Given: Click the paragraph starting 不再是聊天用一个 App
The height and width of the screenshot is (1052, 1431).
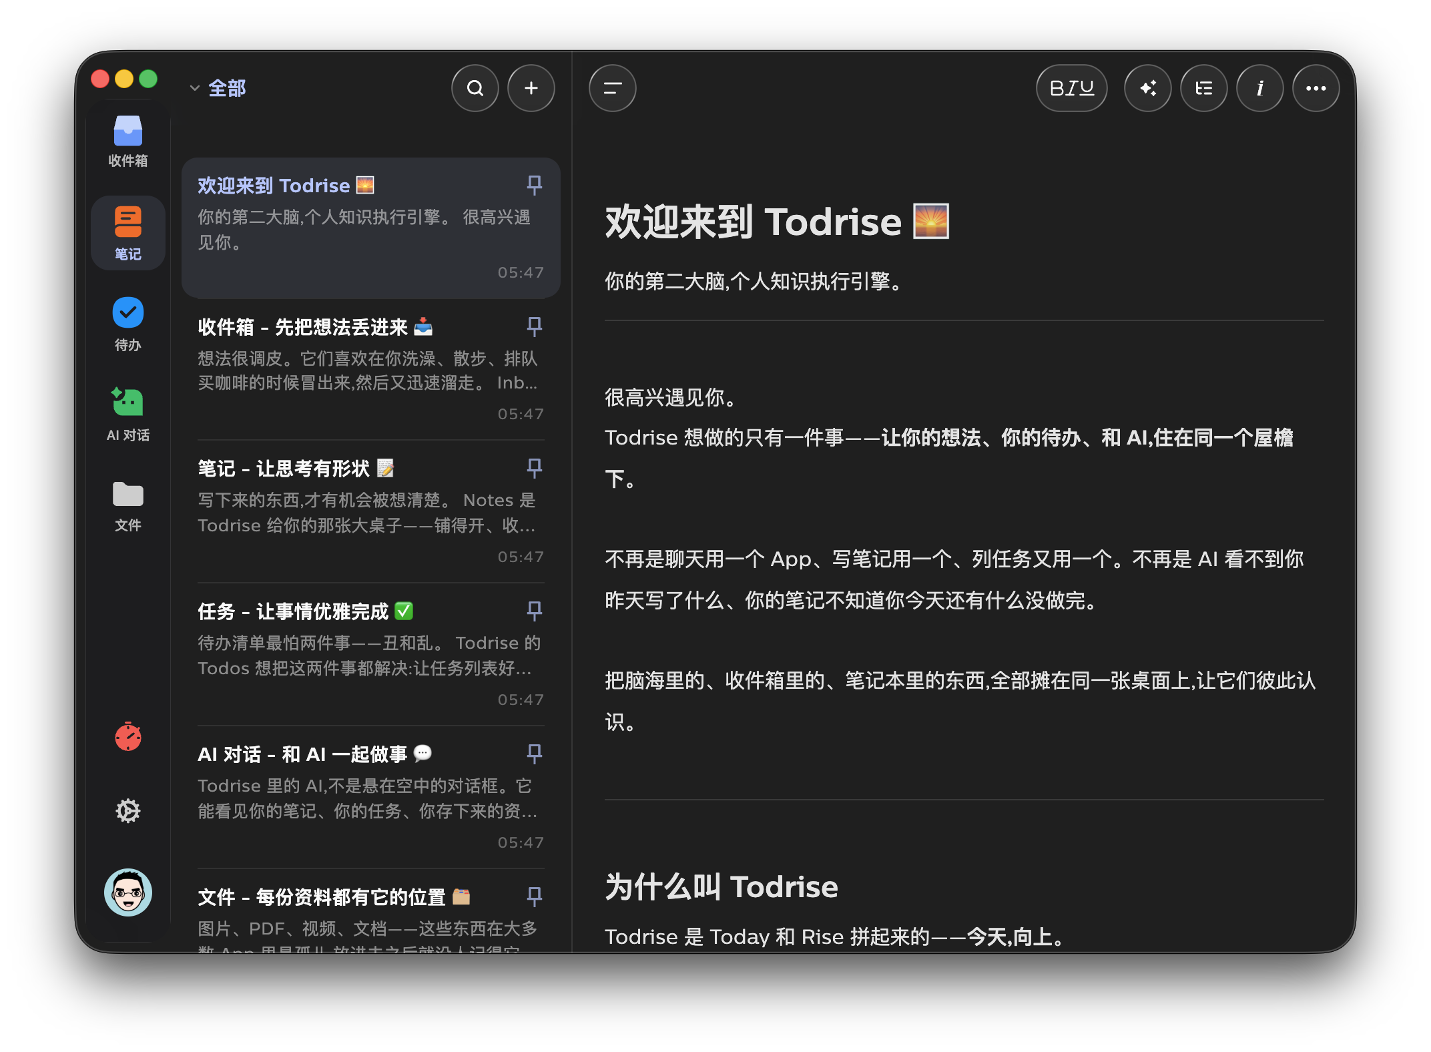Looking at the screenshot, I should 954,579.
